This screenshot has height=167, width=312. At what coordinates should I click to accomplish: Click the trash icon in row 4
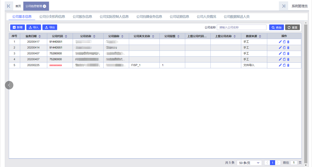click(288, 59)
